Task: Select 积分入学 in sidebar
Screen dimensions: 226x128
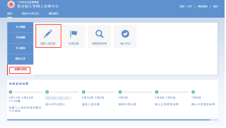Action: [20, 59]
